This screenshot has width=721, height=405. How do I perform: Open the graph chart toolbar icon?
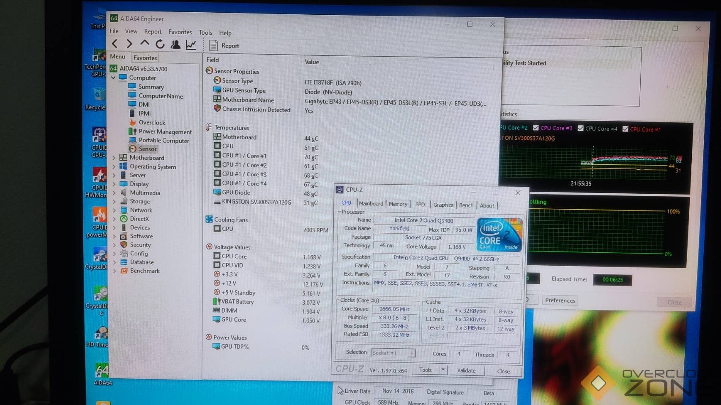click(191, 45)
